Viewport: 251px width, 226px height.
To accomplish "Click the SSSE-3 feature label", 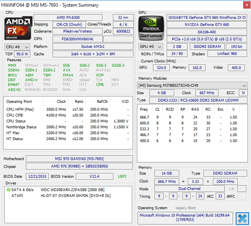I will click(118, 66).
